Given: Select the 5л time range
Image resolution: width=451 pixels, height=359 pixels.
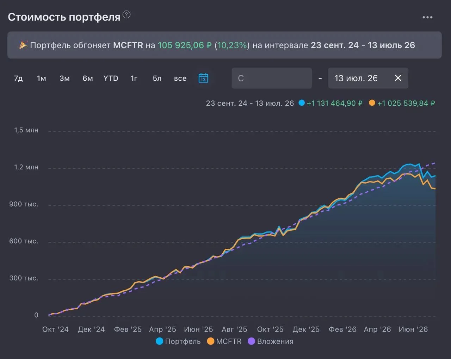Looking at the screenshot, I should pos(157,78).
